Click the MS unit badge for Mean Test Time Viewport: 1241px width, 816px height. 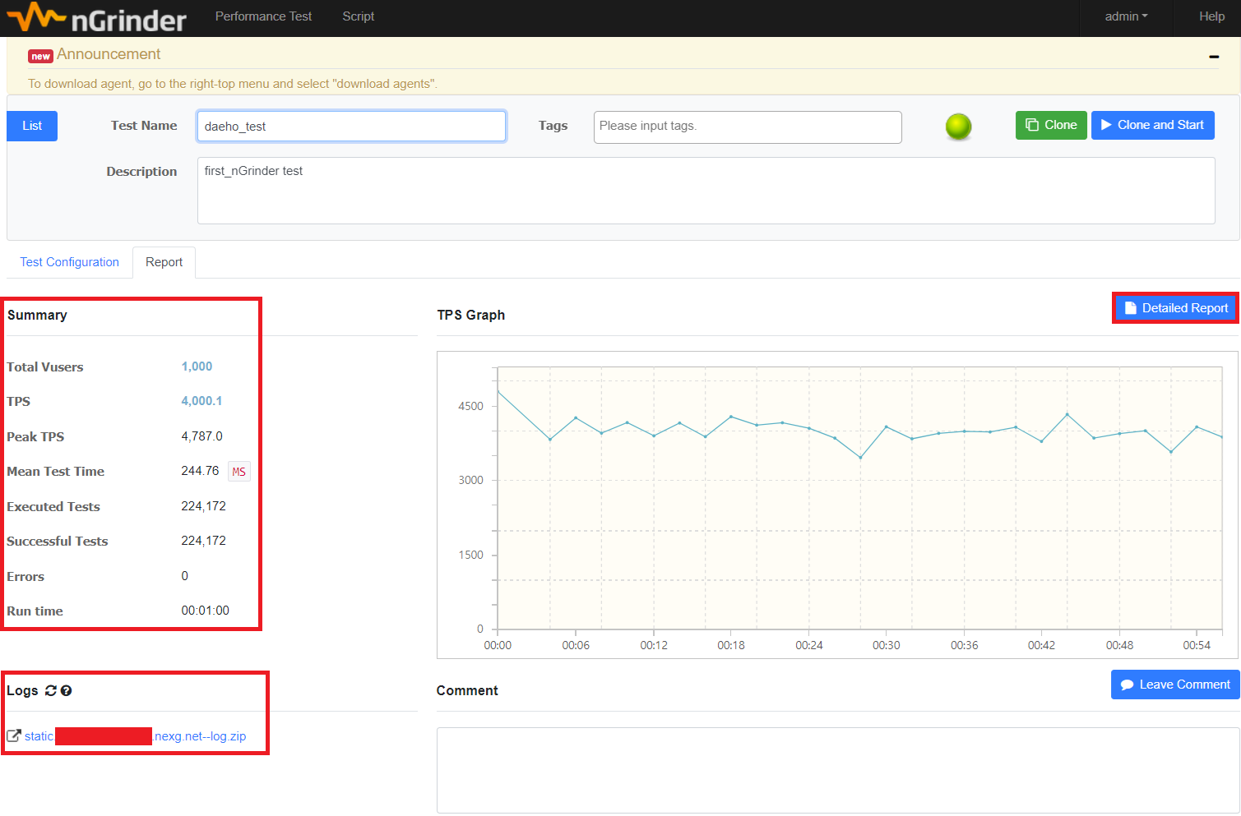coord(238,472)
